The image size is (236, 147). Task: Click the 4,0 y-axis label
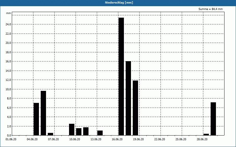click(9, 117)
